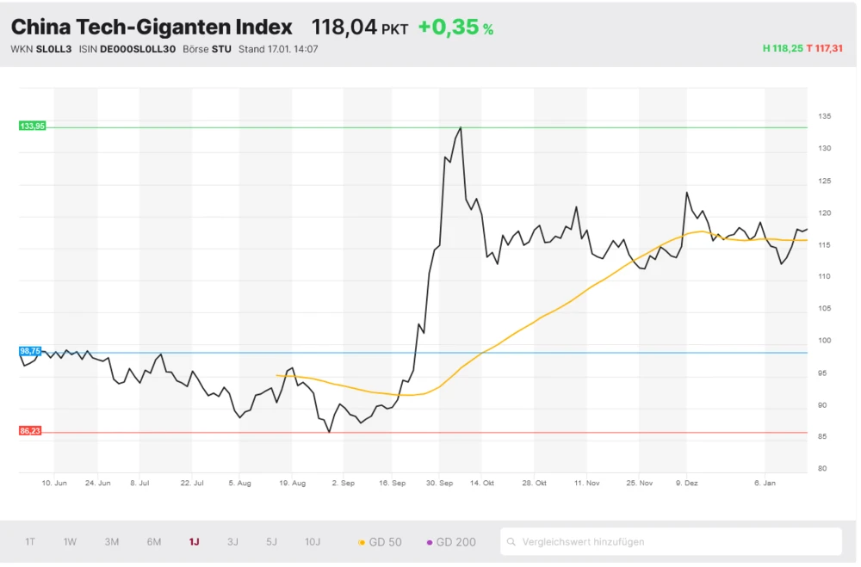Reselect the active 1J time range
Screen dimensions: 861x567
(x=193, y=541)
